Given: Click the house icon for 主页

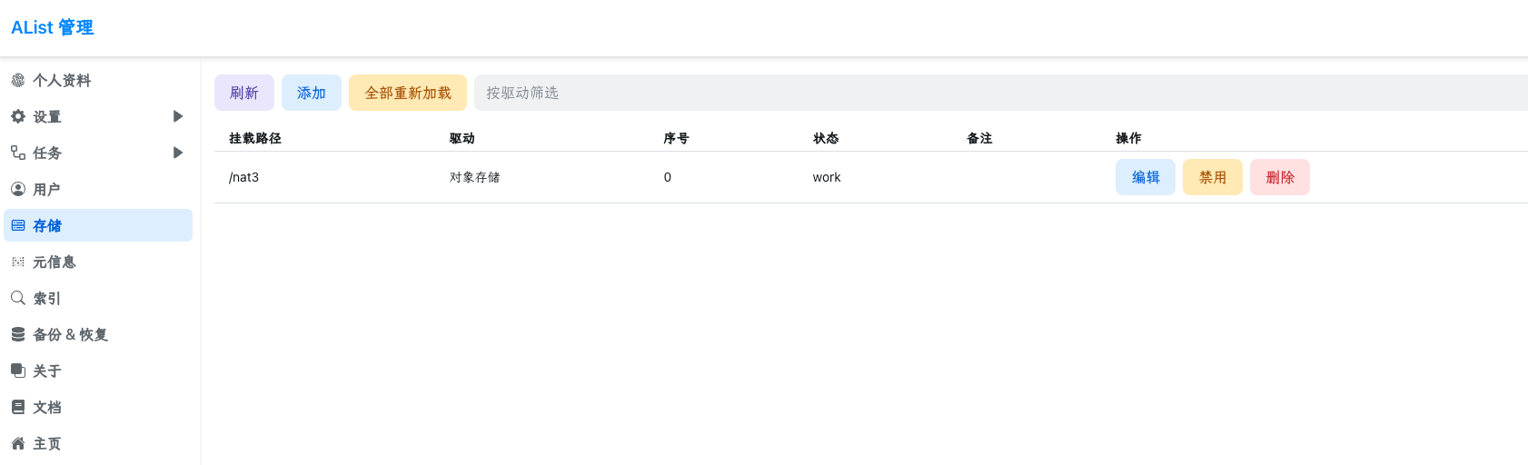Looking at the screenshot, I should tap(18, 443).
